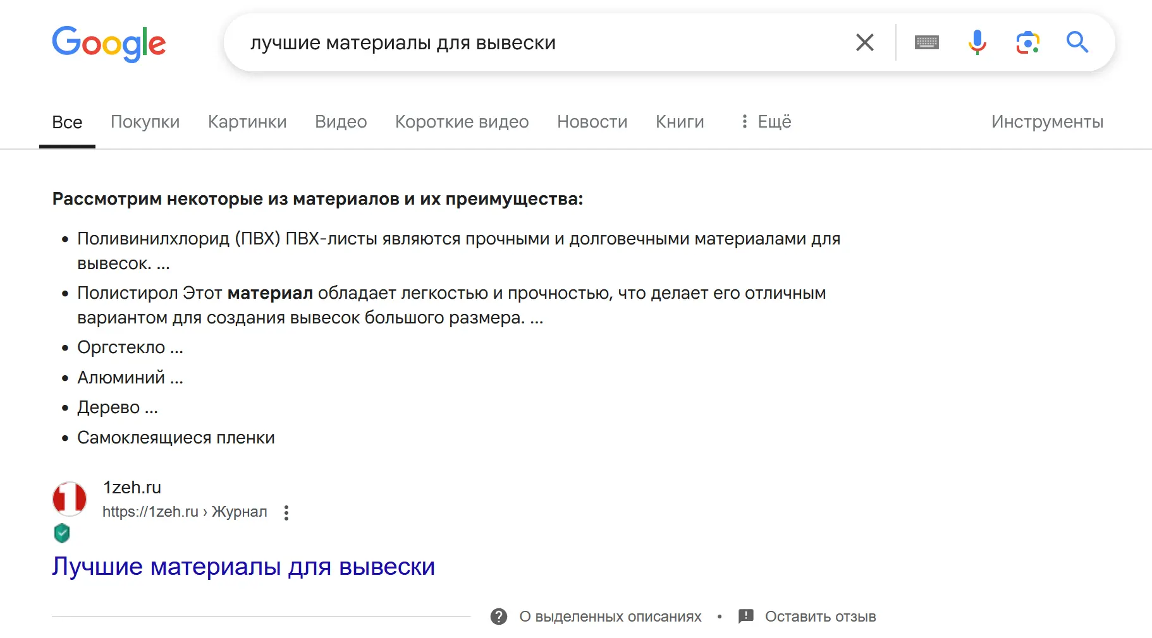The image size is (1152, 638).
Task: Click the green shield badge under the favicon
Action: (61, 533)
